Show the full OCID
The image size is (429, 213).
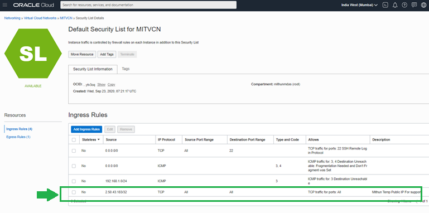101,85
